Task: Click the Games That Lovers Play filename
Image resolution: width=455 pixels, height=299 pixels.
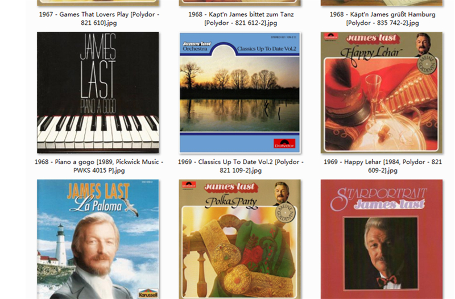Action: click(99, 19)
